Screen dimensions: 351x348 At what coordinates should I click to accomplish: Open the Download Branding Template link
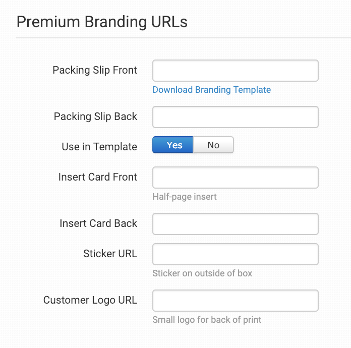(211, 90)
